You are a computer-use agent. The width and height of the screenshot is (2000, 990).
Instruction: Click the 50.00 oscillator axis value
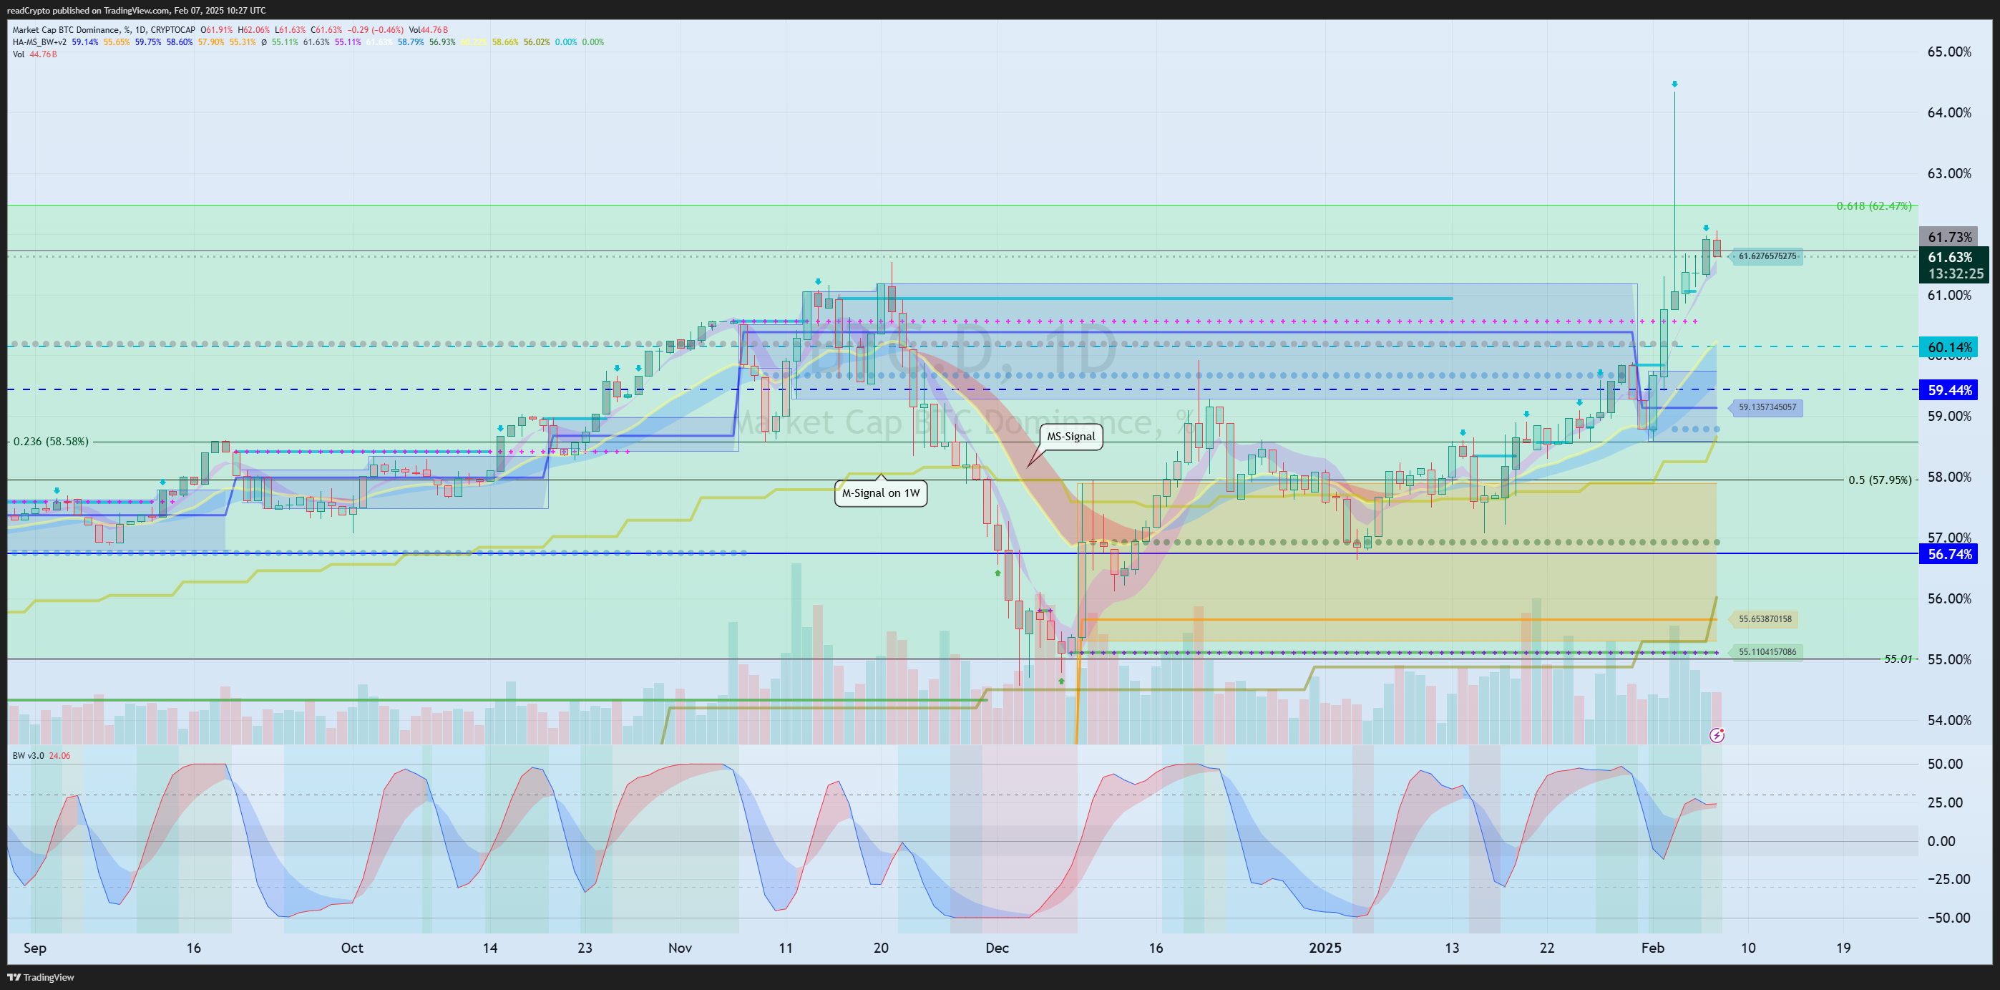point(1945,763)
